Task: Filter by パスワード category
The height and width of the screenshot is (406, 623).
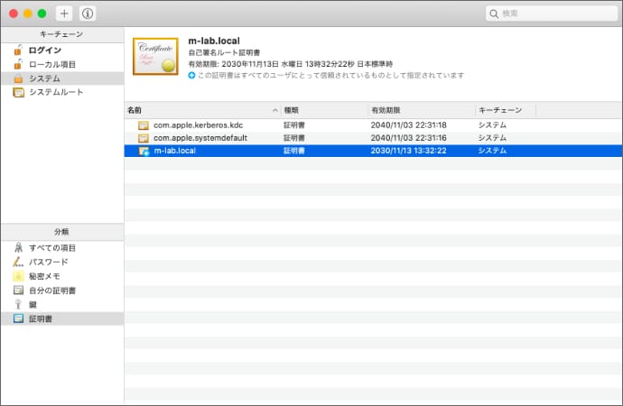Action: (48, 262)
